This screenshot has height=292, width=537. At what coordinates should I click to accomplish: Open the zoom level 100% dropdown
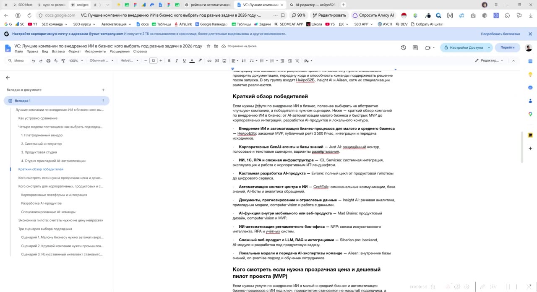[x=76, y=61]
